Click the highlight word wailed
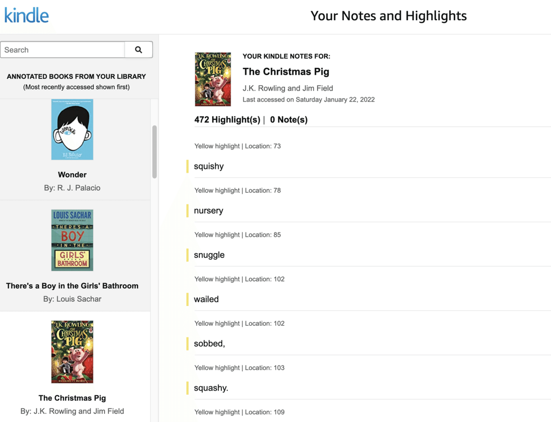551x422 pixels. [x=206, y=299]
